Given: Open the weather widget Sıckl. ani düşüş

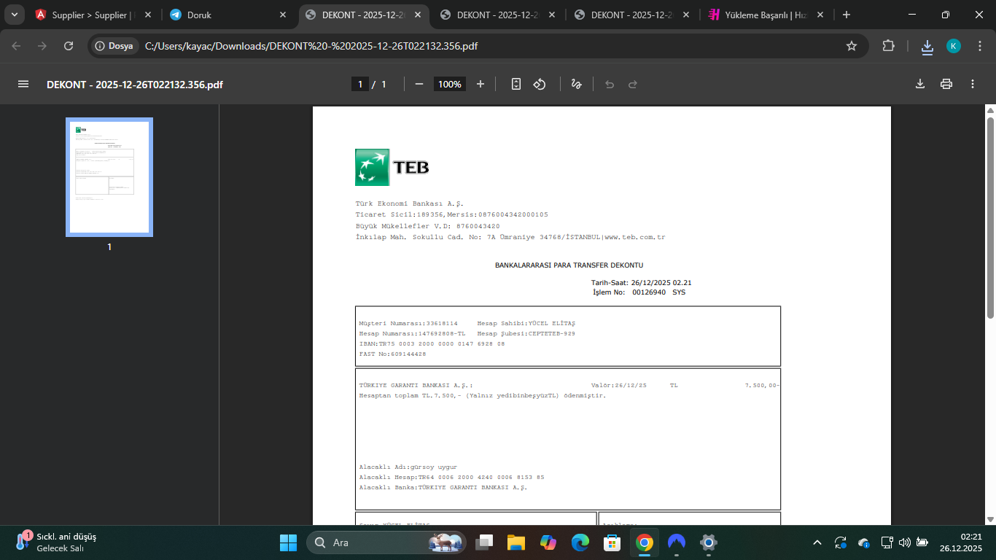Looking at the screenshot, I should [56, 542].
